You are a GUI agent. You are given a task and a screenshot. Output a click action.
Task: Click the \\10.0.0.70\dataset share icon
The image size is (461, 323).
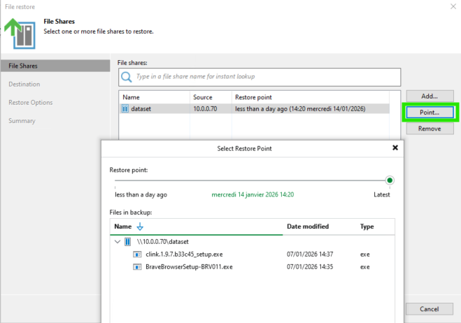pyautogui.click(x=128, y=241)
